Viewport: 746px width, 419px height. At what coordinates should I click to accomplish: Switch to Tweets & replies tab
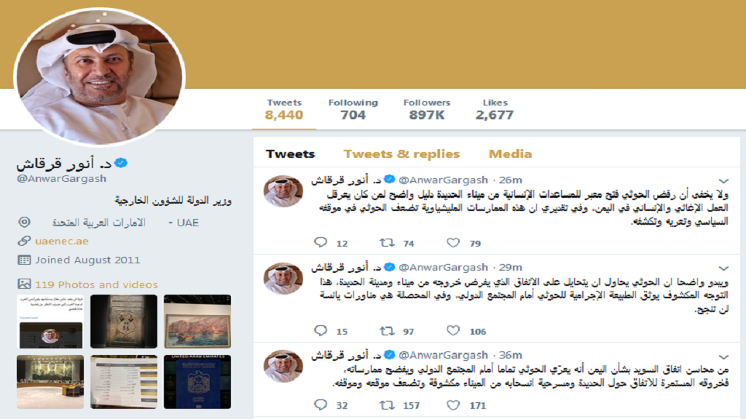[x=401, y=154]
